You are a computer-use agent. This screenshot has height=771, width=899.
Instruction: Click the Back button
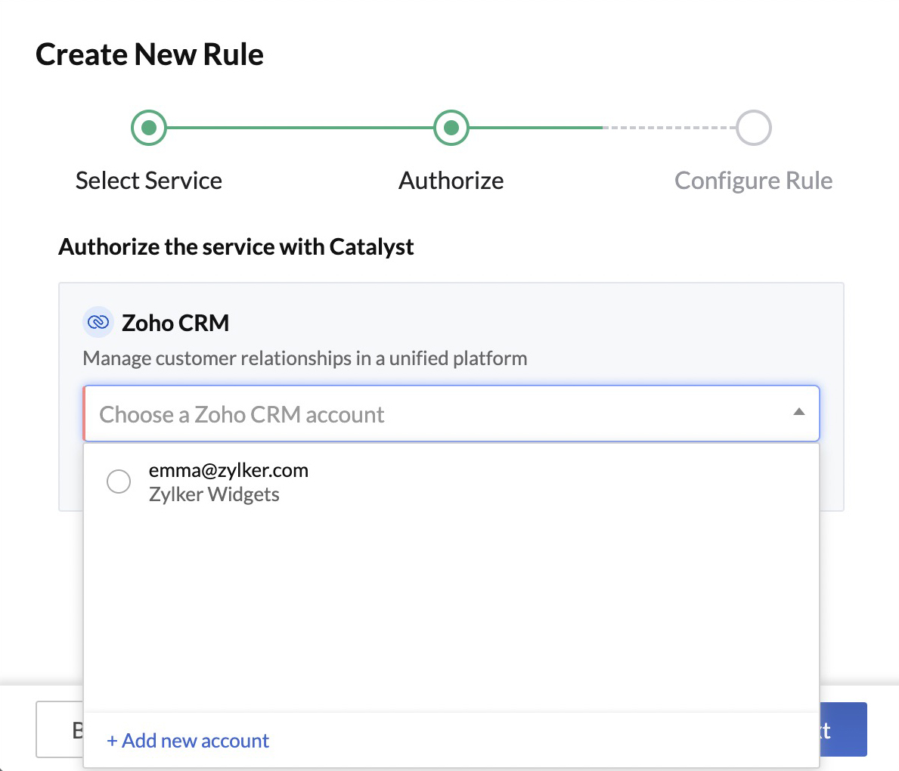click(60, 729)
